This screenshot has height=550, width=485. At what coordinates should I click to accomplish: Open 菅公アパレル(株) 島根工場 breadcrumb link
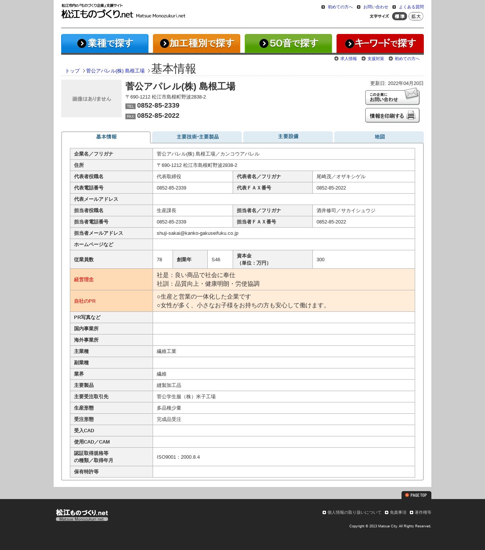(115, 71)
